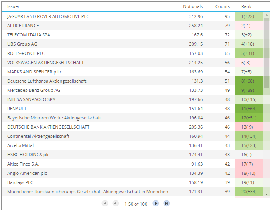Screen dimensions: 272x212
Task: Select the TELECOM ITALIA SPA issuer
Action: (28, 35)
